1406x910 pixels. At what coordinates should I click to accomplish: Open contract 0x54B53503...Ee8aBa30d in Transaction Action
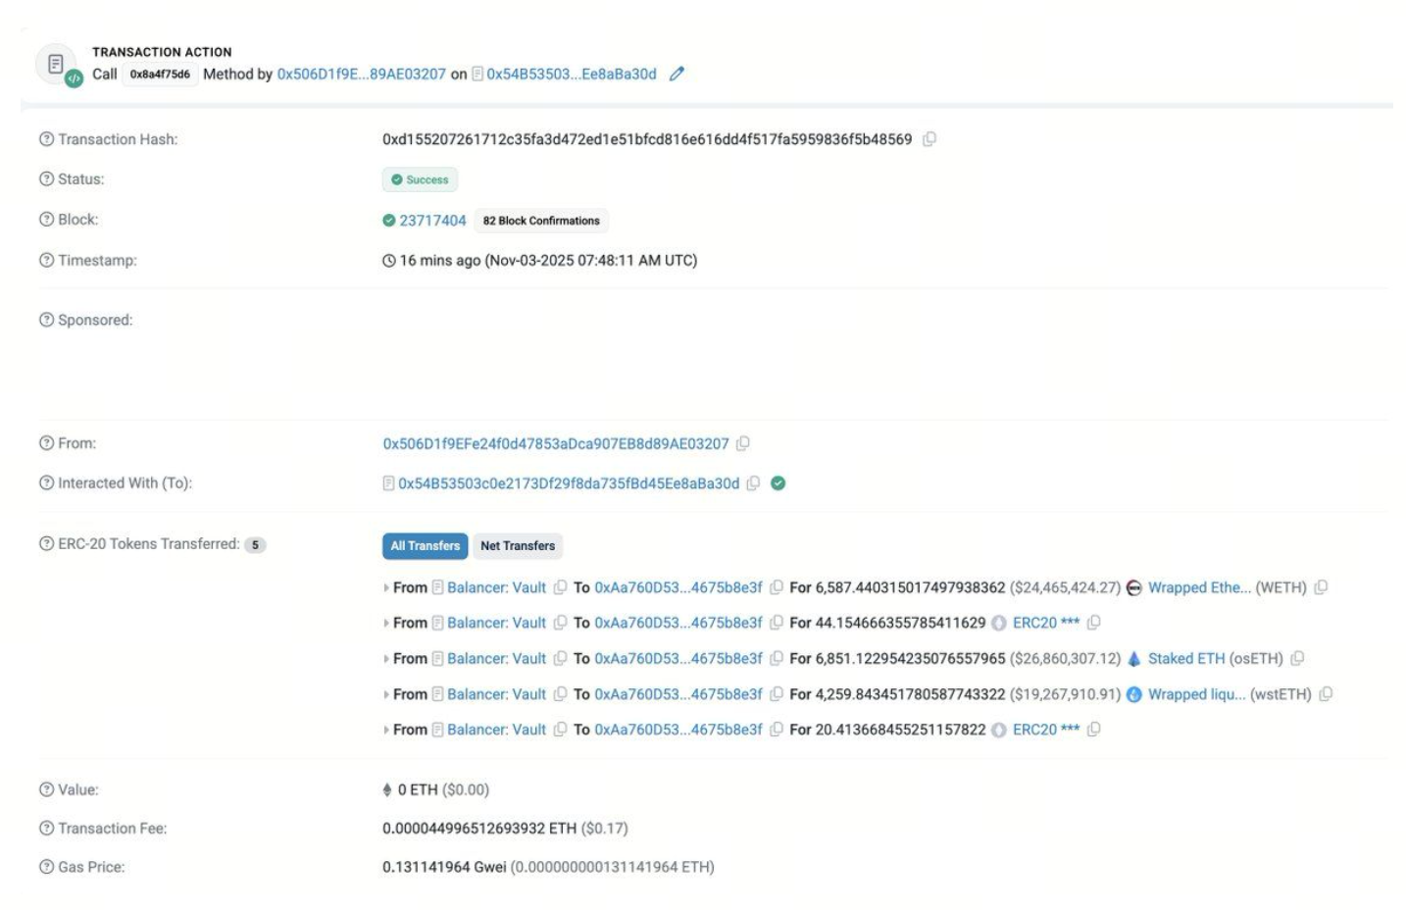point(572,74)
